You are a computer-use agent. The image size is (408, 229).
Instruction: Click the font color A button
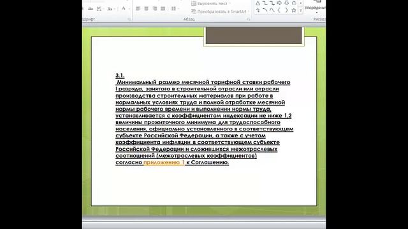(x=124, y=9)
